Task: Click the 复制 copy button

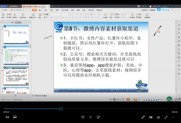Action: (9, 17)
